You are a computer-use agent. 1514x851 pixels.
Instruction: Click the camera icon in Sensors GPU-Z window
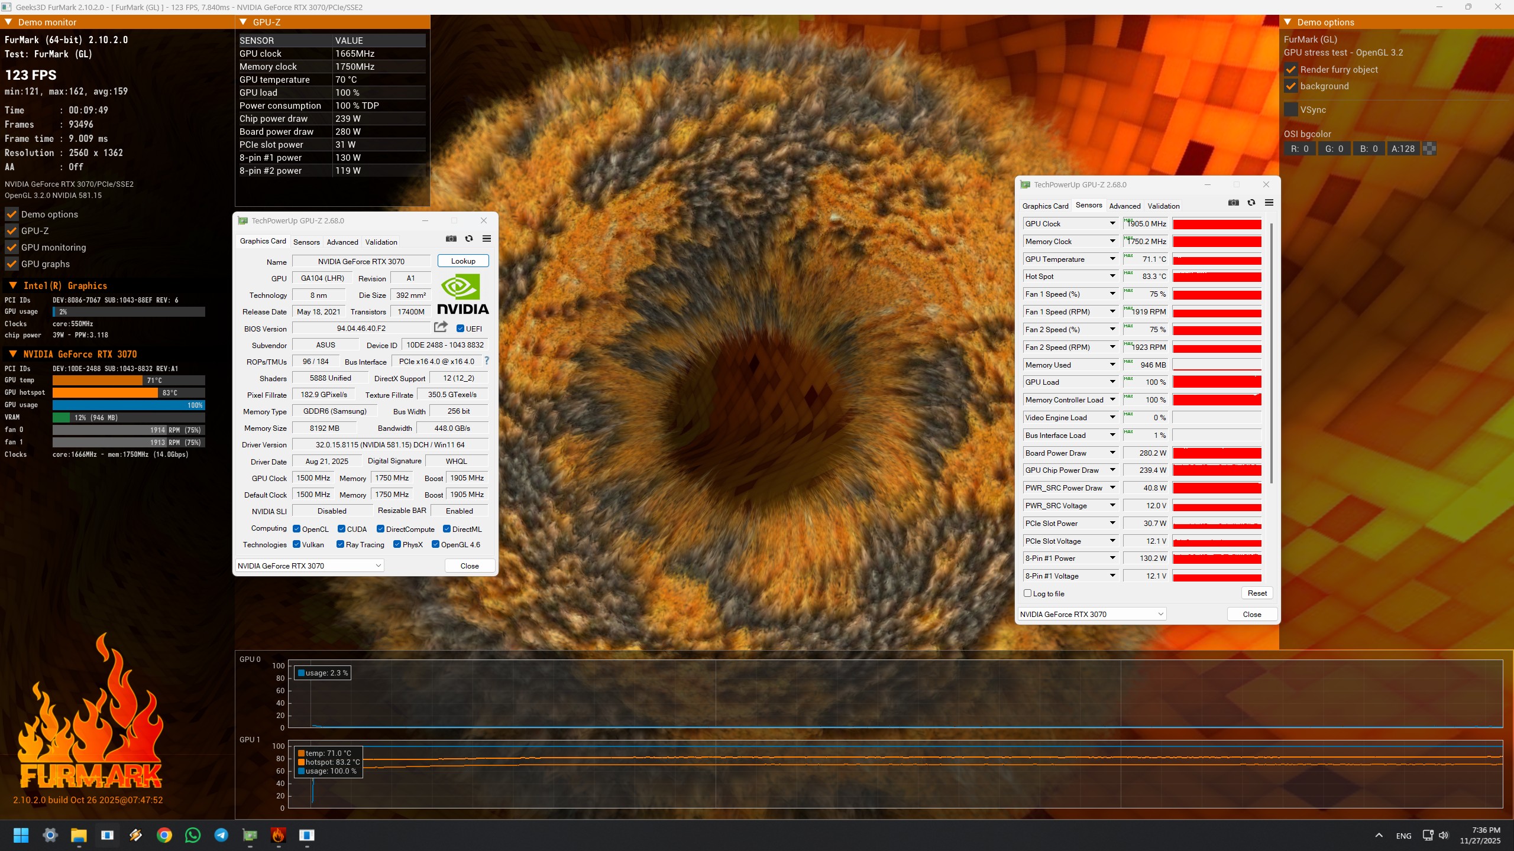tap(1233, 203)
